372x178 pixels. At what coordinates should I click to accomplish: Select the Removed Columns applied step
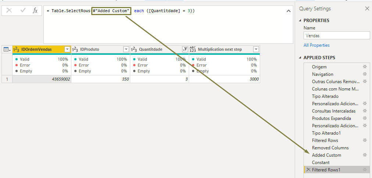330,148
